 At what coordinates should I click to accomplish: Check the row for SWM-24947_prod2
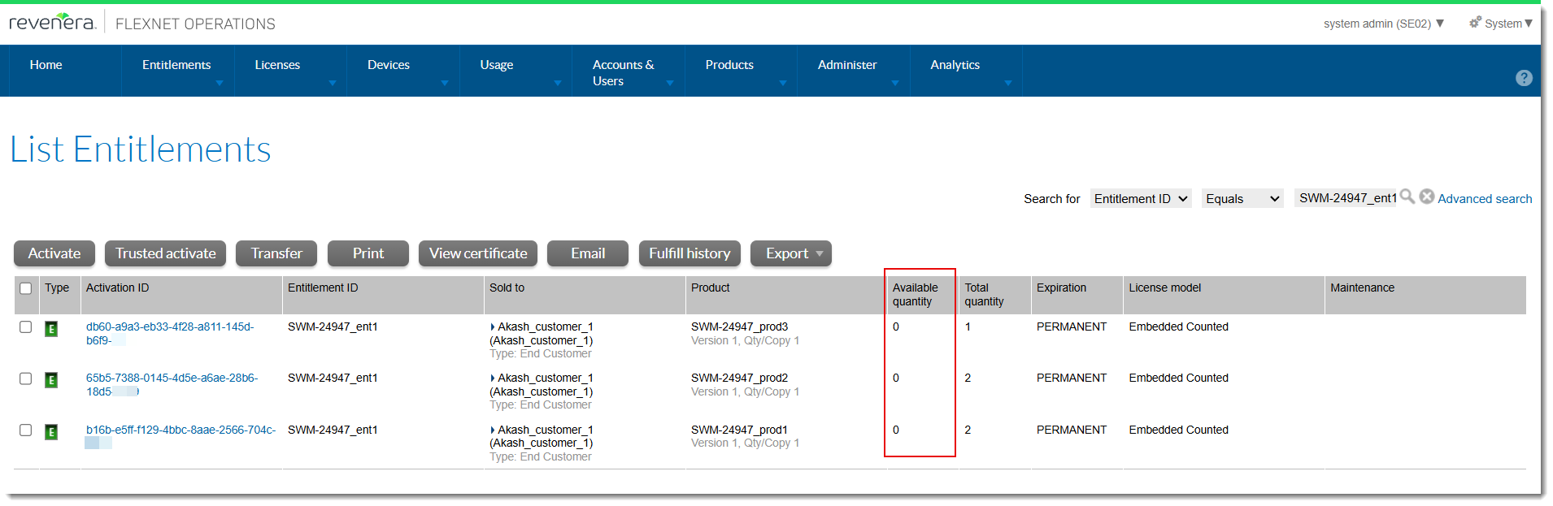(x=26, y=378)
